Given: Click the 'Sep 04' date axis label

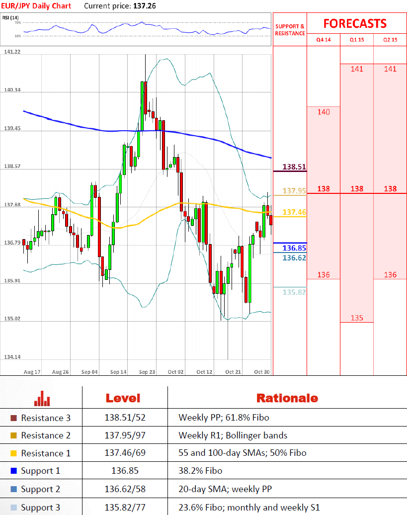Looking at the screenshot, I should click(x=89, y=372).
